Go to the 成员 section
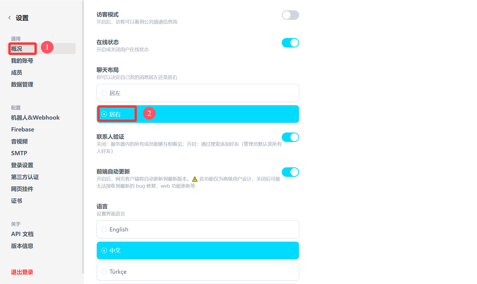The width and height of the screenshot is (477, 284). [17, 73]
